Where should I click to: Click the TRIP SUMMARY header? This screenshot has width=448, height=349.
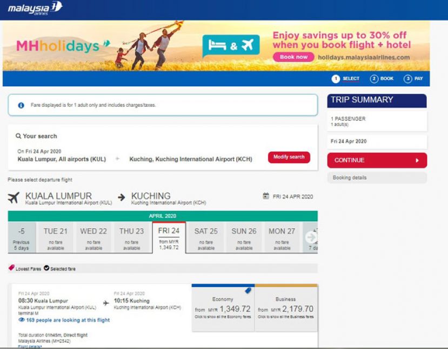tap(377, 100)
